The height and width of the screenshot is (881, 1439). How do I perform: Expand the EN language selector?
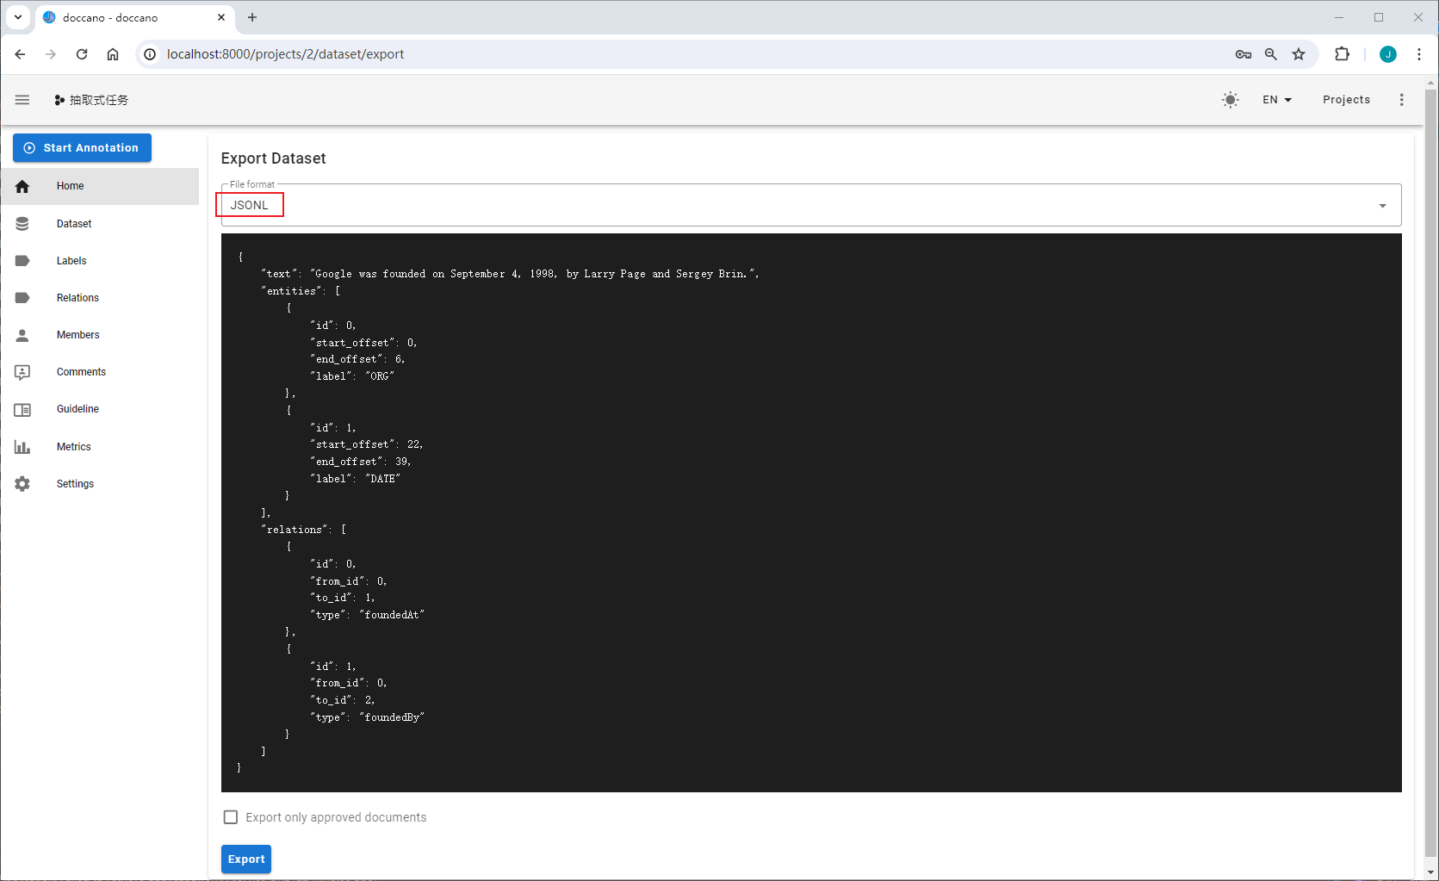1275,99
